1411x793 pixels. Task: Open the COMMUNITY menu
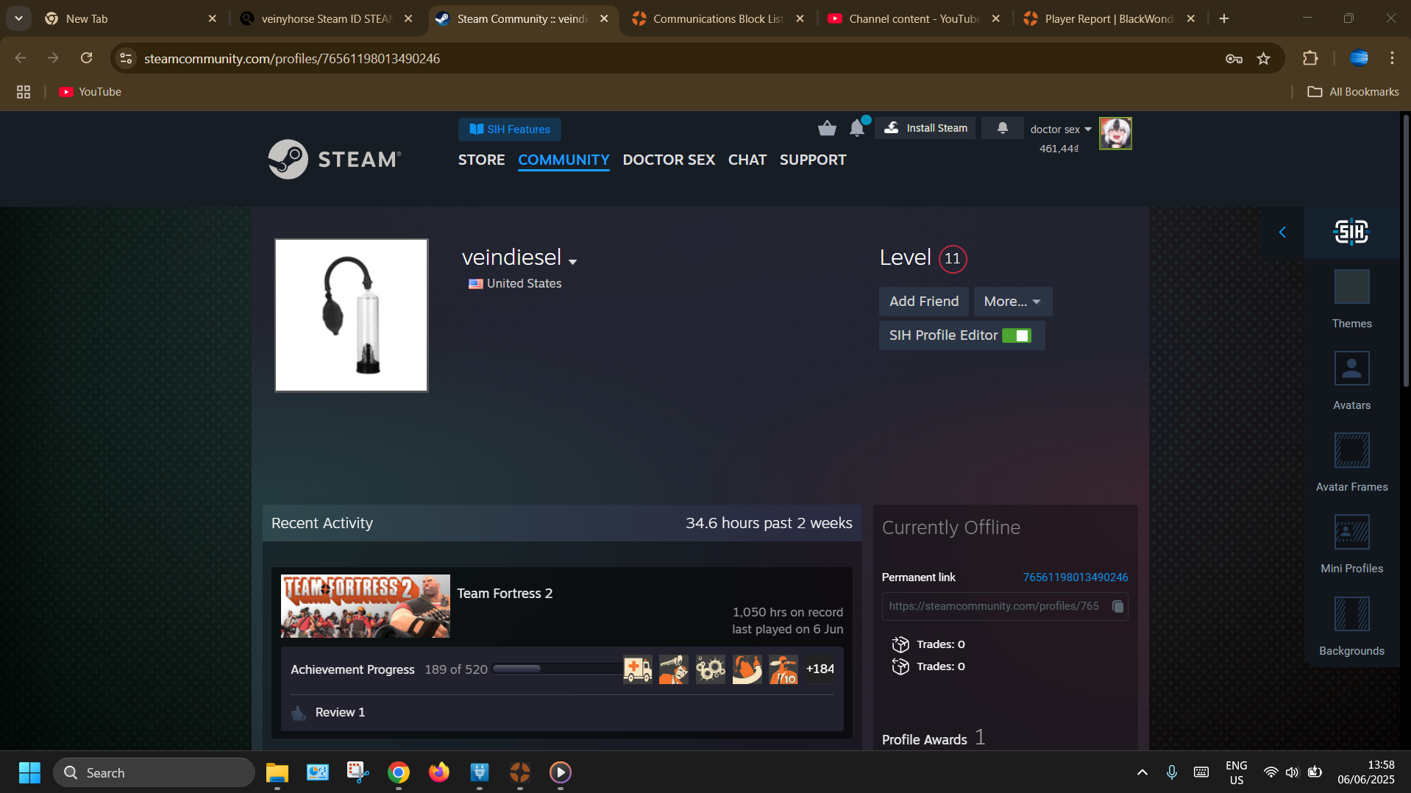tap(564, 160)
